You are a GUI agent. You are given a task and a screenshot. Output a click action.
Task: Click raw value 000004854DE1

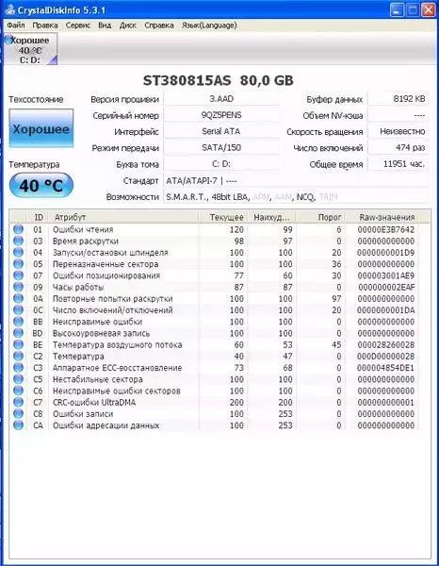(386, 368)
